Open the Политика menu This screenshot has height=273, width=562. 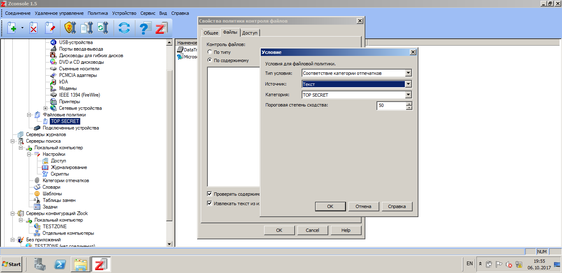click(x=98, y=14)
